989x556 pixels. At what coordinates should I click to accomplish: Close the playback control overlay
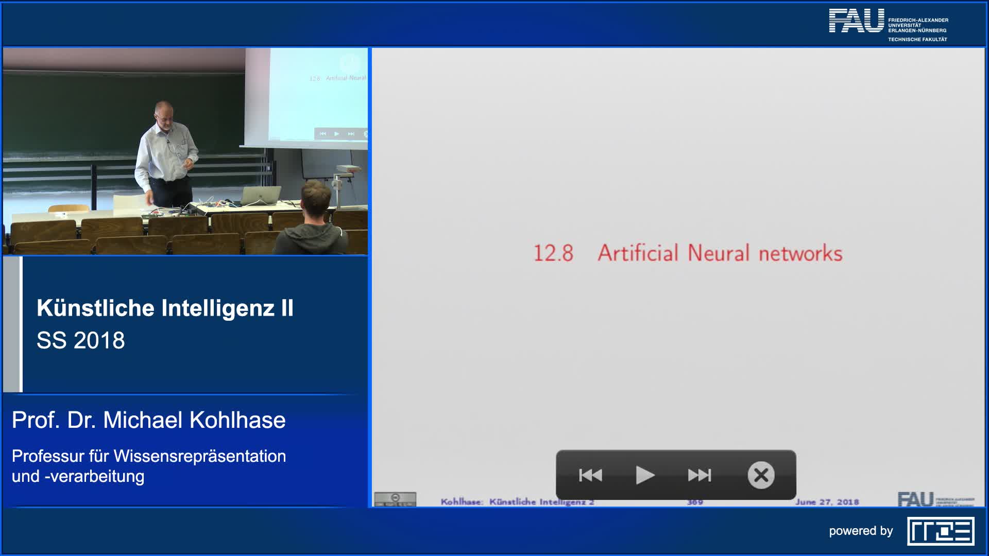click(761, 475)
